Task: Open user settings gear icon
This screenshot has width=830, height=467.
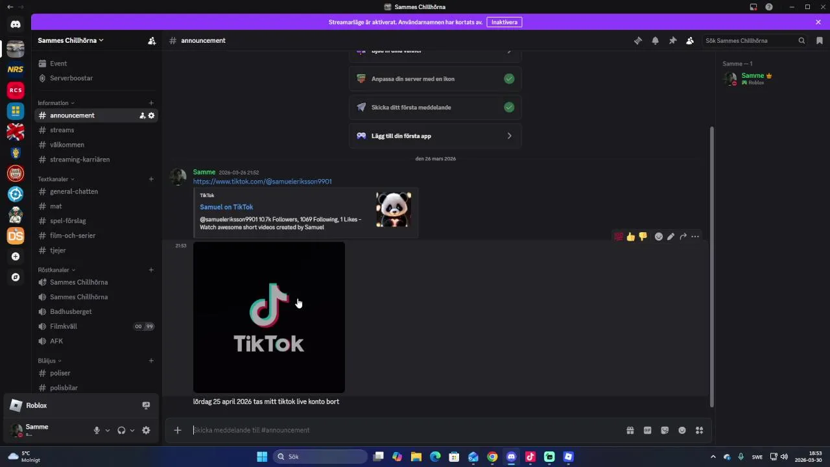Action: (146, 430)
